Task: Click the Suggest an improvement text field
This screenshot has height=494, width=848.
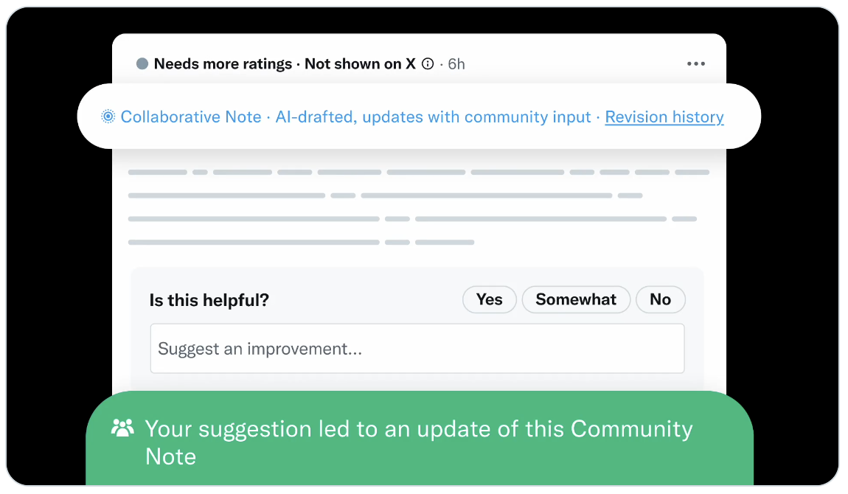Action: (x=417, y=349)
